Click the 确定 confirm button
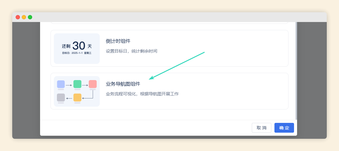The width and height of the screenshot is (339, 151). (284, 128)
